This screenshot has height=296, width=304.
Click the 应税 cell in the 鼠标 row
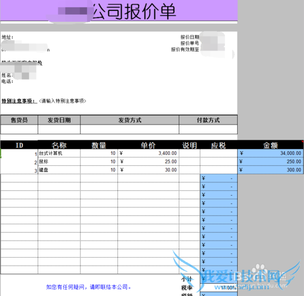[x=219, y=162]
